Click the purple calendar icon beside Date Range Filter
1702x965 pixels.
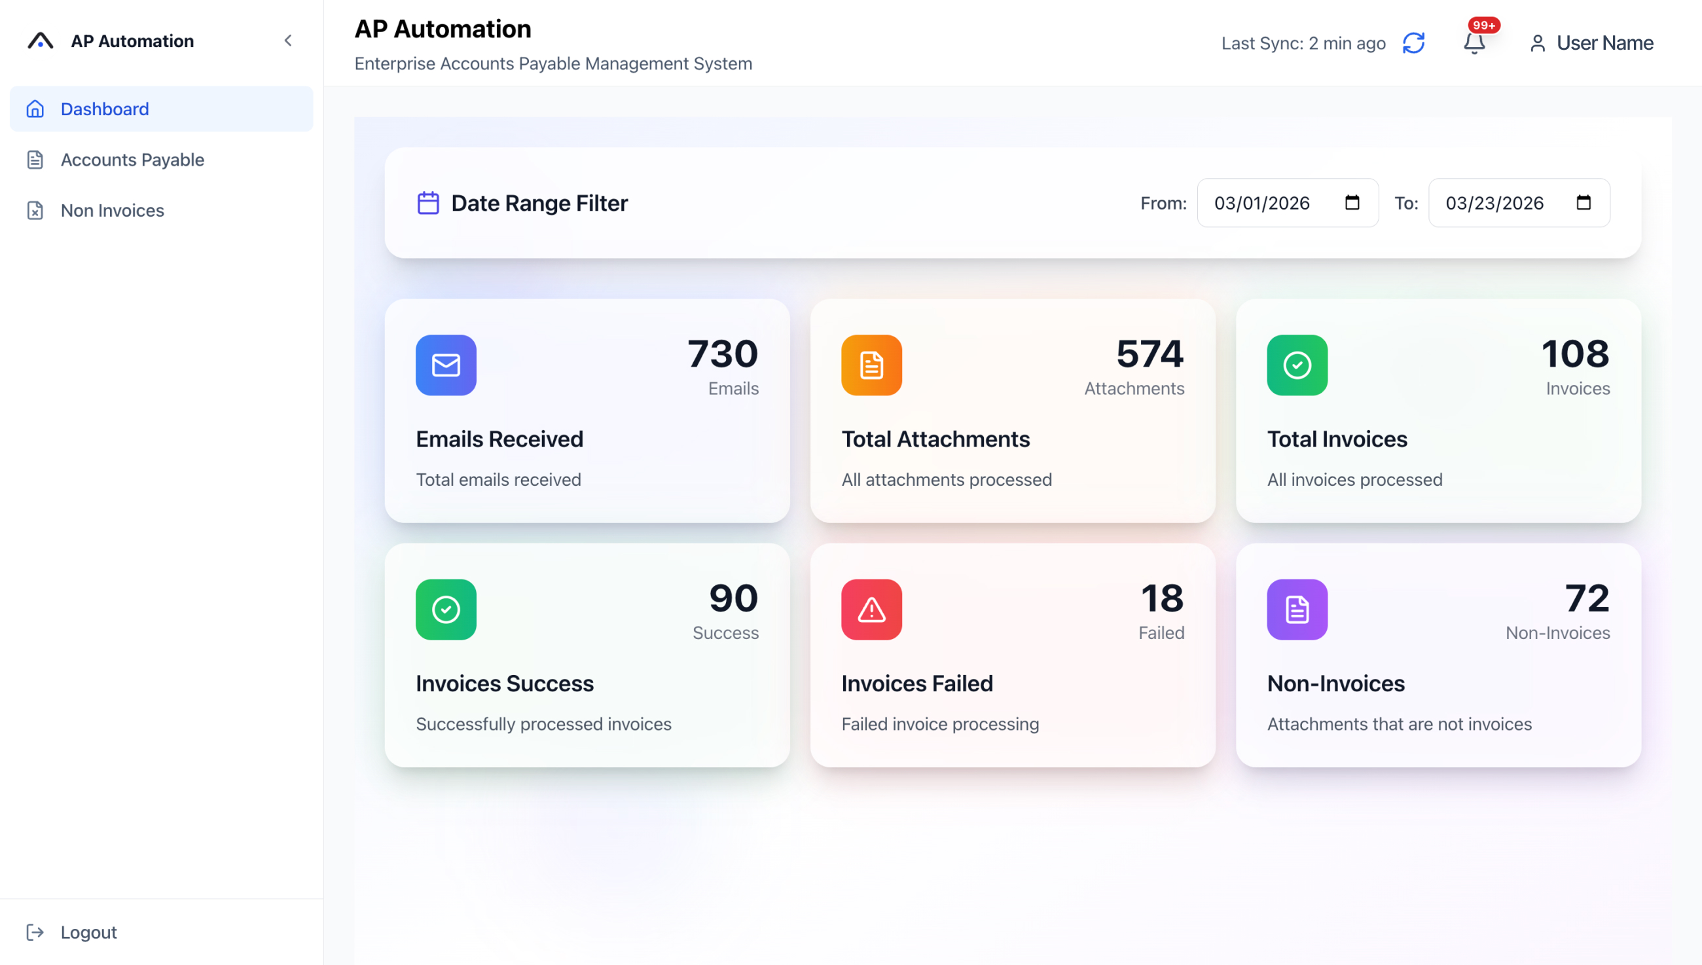pos(427,203)
